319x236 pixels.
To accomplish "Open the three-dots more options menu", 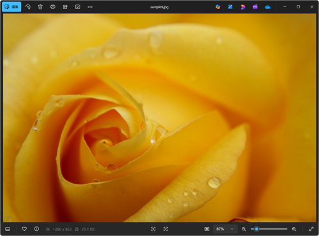I will [x=90, y=7].
